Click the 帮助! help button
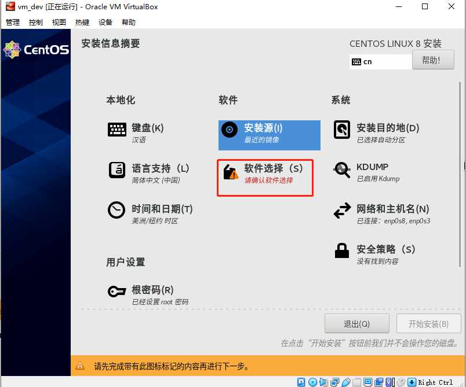The image size is (466, 387). point(433,60)
